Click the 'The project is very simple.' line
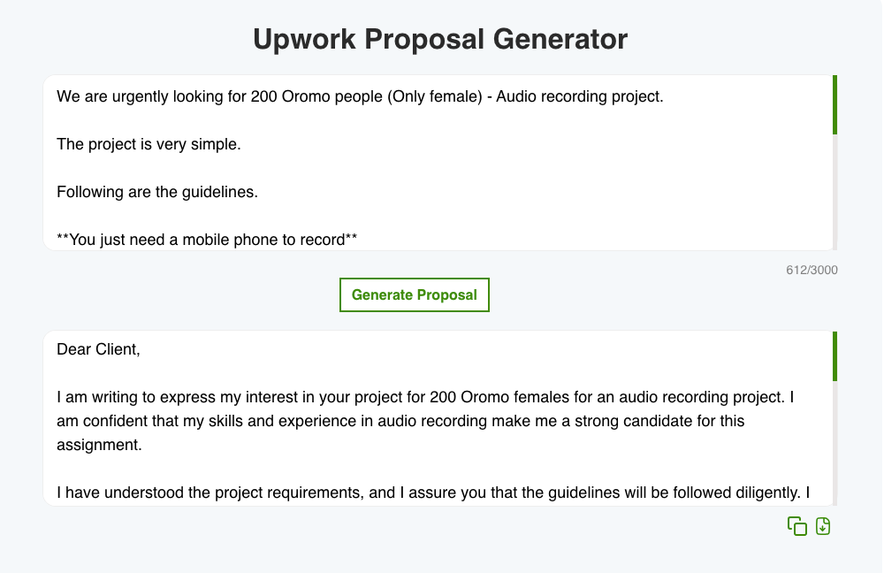Viewport: 884px width, 573px height. pyautogui.click(x=149, y=144)
